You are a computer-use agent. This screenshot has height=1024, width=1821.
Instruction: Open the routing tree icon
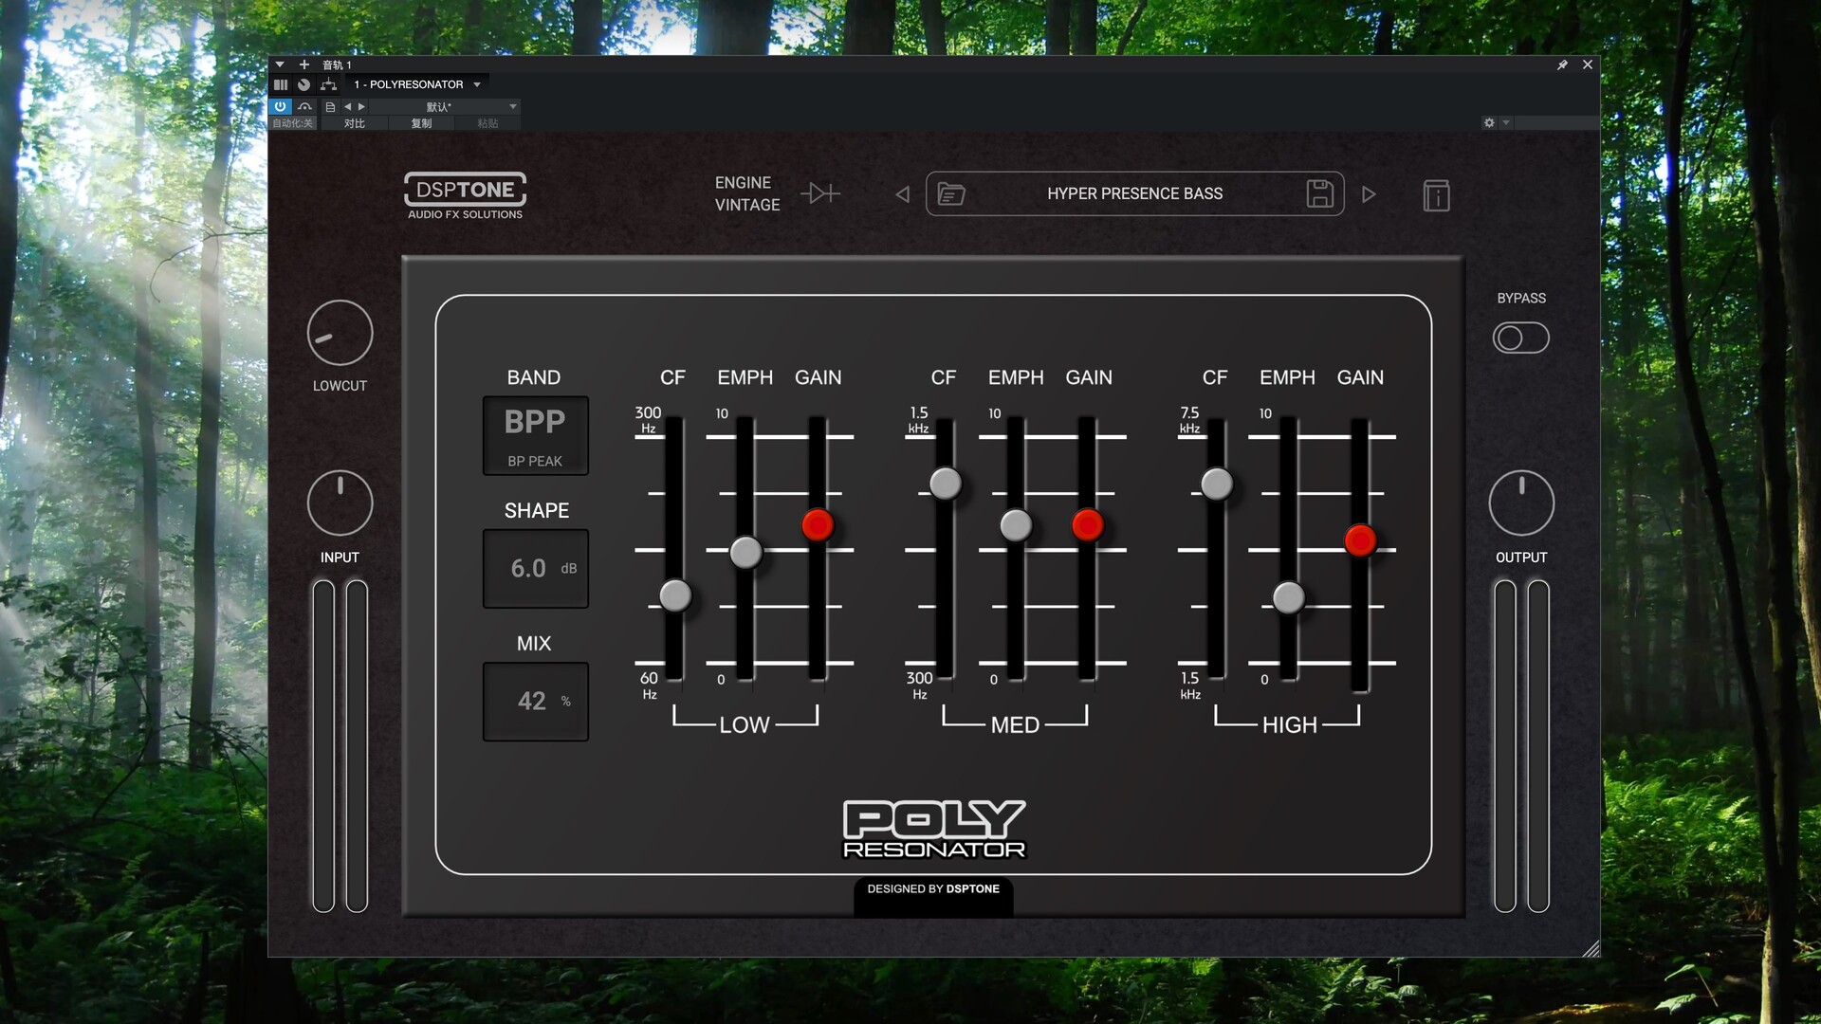[x=328, y=84]
